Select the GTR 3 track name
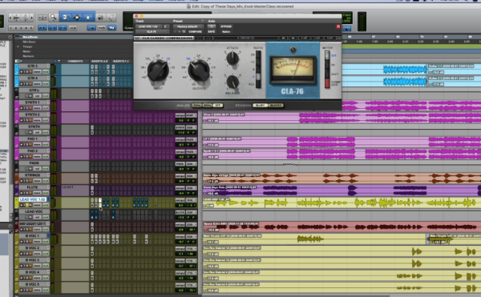481x297 pixels. coord(32,66)
